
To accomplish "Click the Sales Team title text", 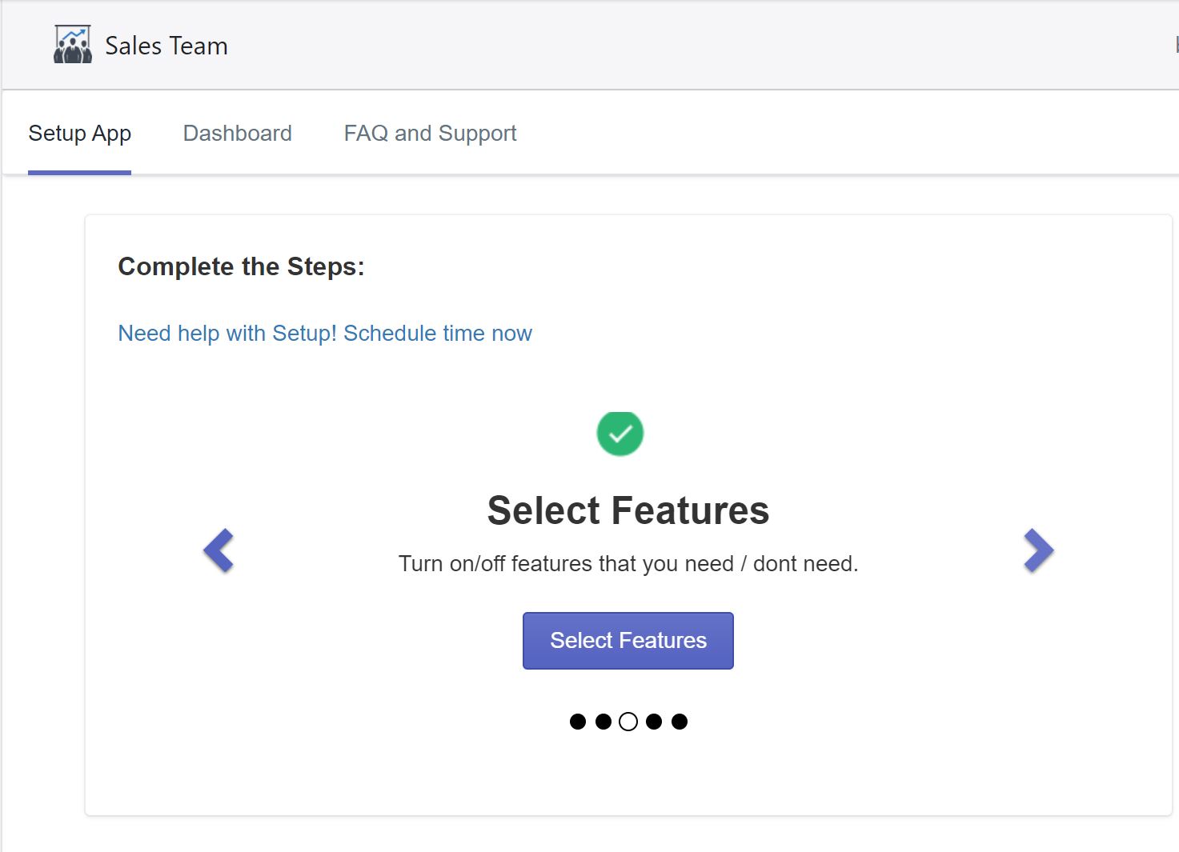I will (166, 46).
